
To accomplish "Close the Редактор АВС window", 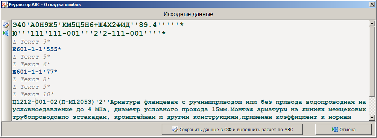I will 372,5.
